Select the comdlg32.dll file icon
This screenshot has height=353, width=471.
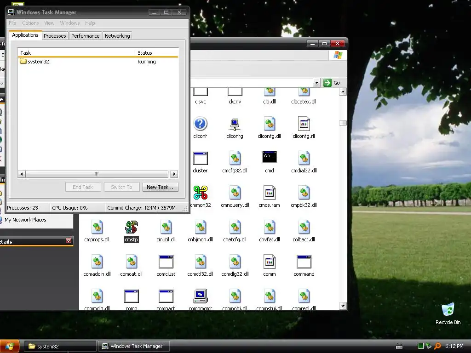[x=235, y=262]
